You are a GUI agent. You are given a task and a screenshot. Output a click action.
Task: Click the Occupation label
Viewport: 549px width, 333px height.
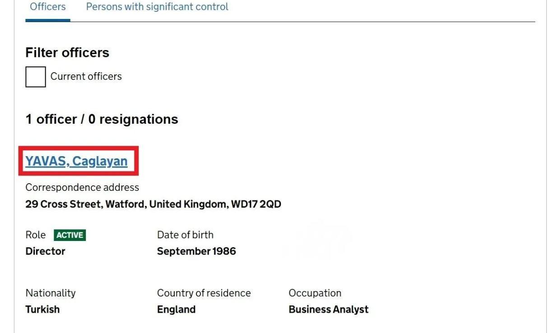coord(315,293)
